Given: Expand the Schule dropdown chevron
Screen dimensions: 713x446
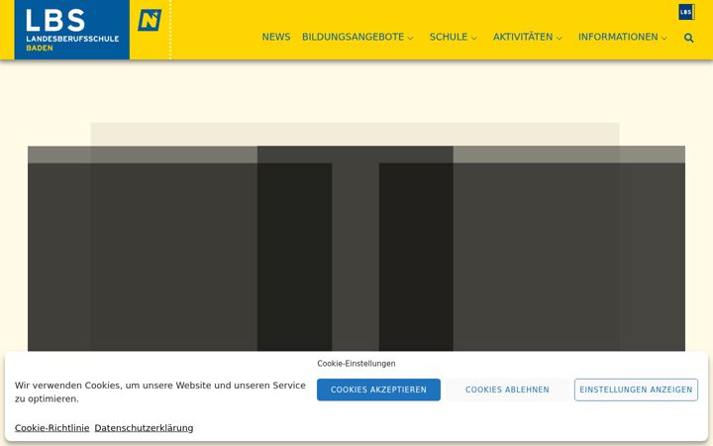Looking at the screenshot, I should coord(473,39).
